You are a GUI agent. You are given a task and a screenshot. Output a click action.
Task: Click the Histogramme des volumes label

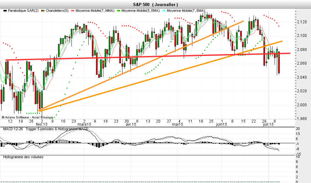coord(23,157)
